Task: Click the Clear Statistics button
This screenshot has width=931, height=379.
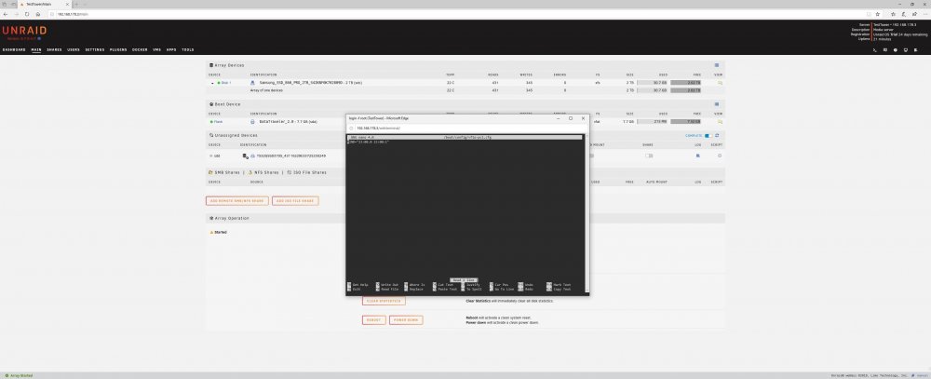Action: point(384,301)
